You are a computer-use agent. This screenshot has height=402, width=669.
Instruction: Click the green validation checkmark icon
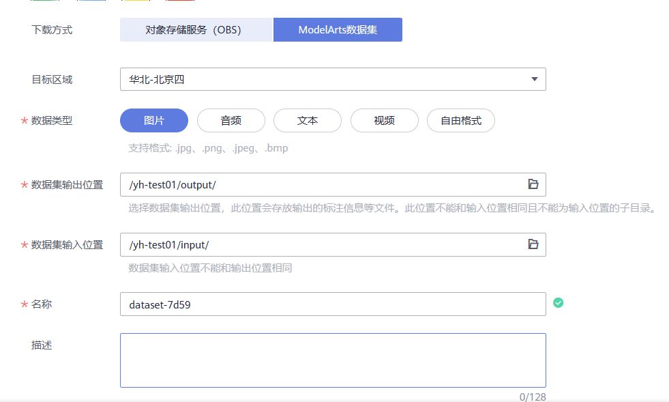pyautogui.click(x=558, y=303)
